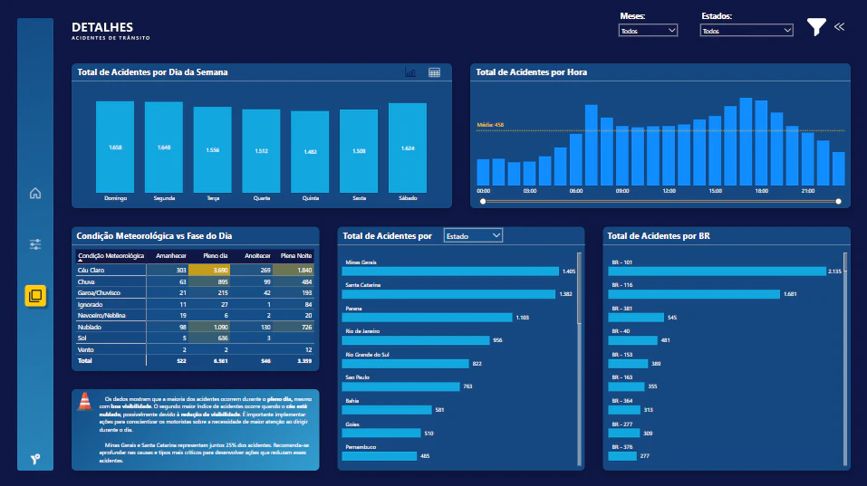867x486 pixels.
Task: Click right handle of hour range slider
Action: (838, 202)
